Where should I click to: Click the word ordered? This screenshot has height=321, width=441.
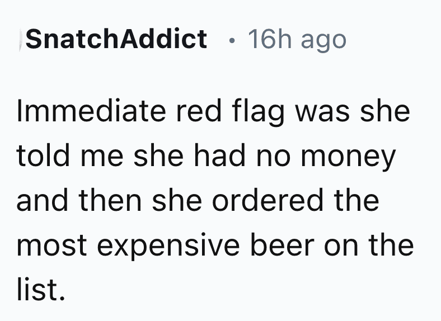coord(268,200)
